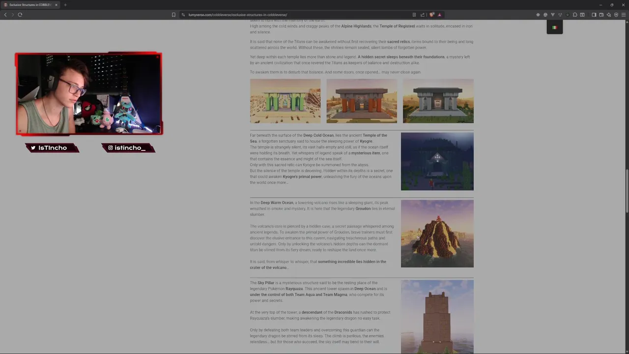
Task: Click the bold text 'Alpine Highlands'
Action: (x=356, y=26)
